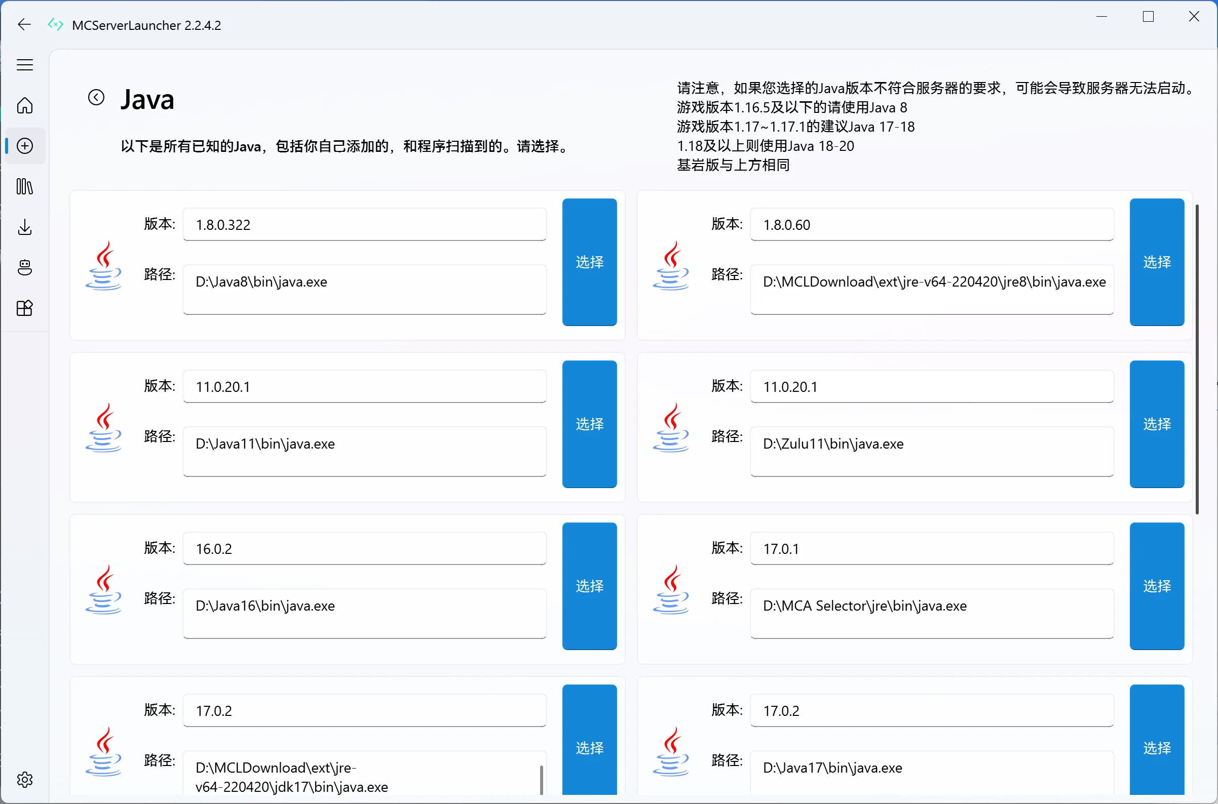Click the Java logo beside version 1.8.0.322
This screenshot has height=804, width=1218.
pos(104,266)
